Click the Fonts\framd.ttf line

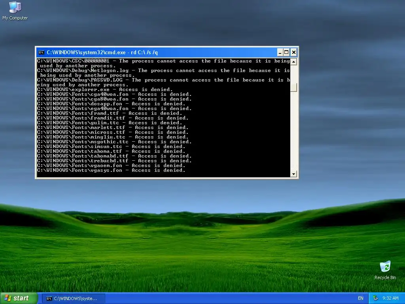(110, 113)
